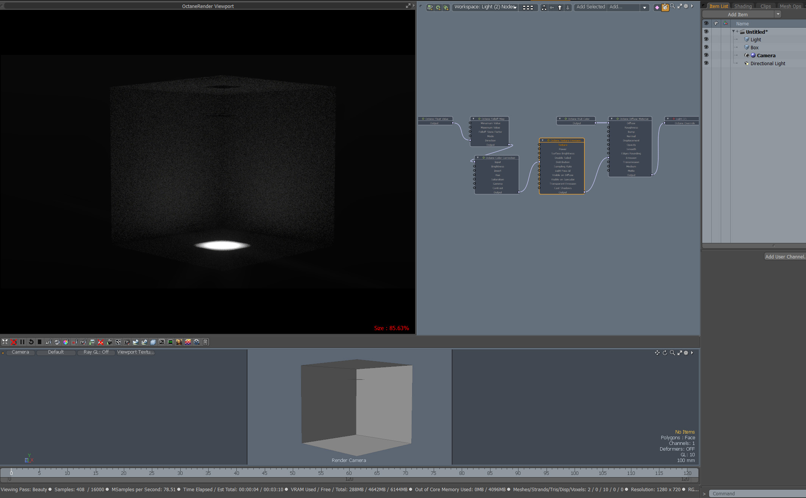806x498 pixels.
Task: Click the camera save render icon
Action: tap(127, 342)
